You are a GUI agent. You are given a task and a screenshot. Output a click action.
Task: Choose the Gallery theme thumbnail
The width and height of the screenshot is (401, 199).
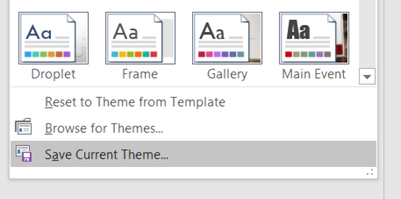pyautogui.click(x=227, y=38)
